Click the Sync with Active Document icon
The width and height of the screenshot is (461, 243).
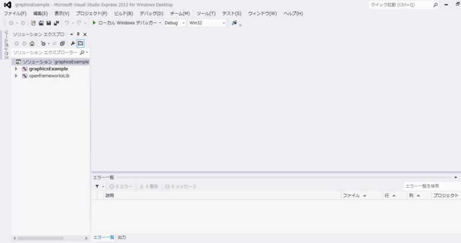pyautogui.click(x=54, y=44)
